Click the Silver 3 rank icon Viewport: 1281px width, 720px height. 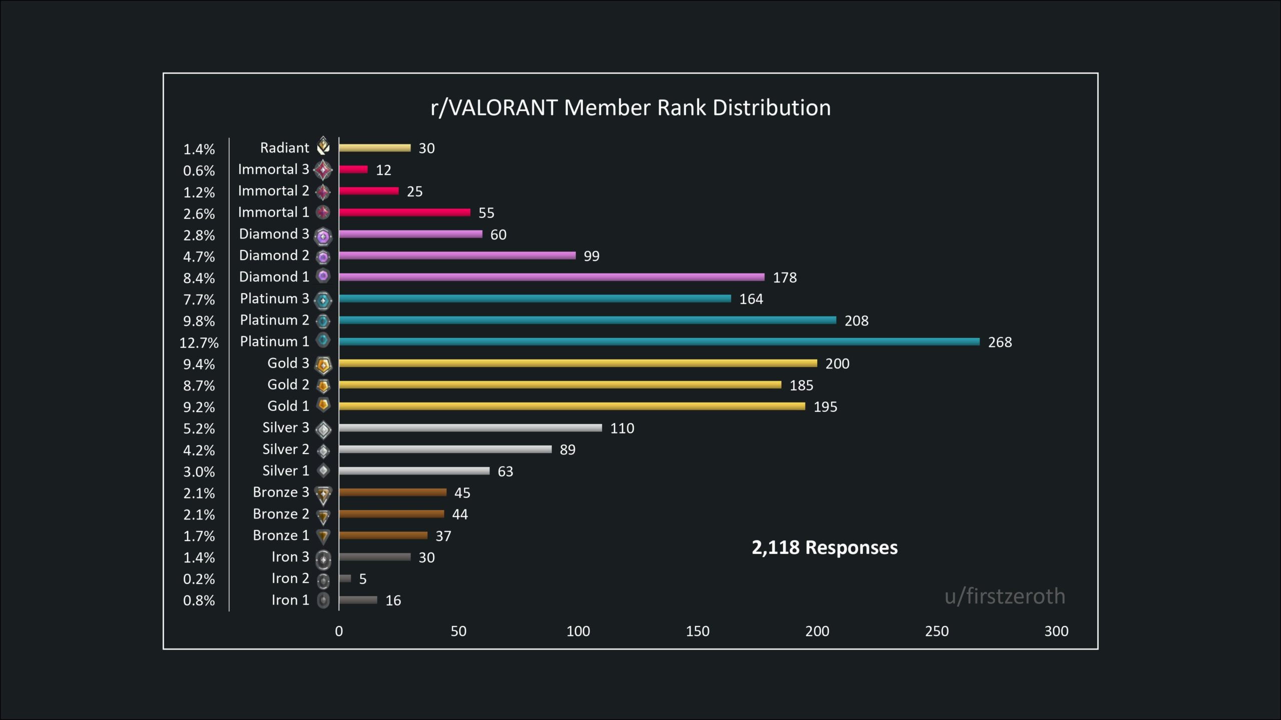point(323,429)
